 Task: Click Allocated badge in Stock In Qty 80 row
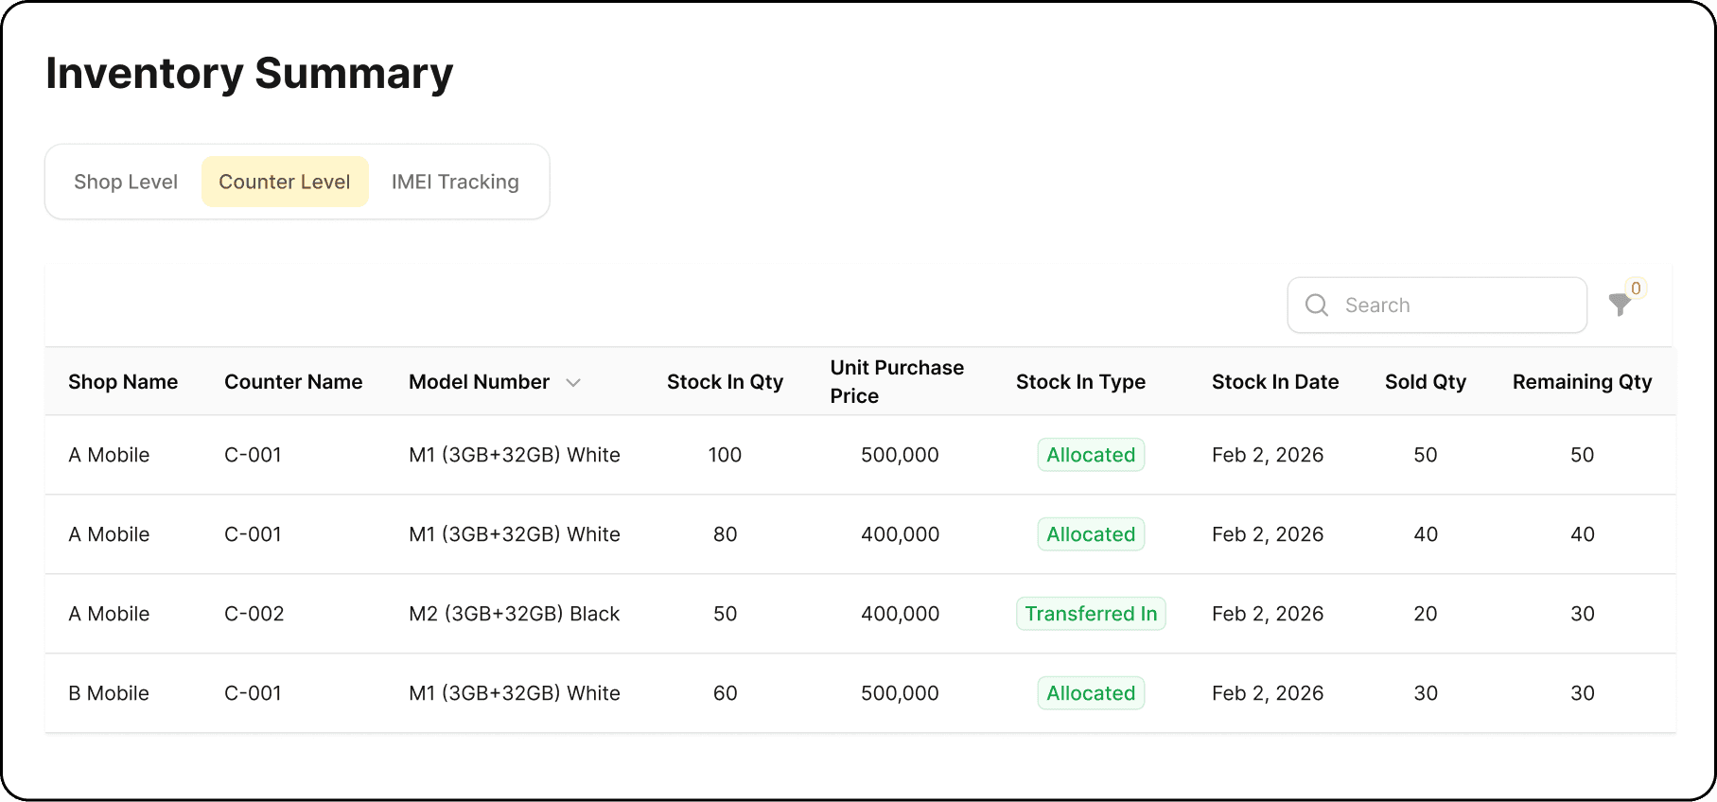(1091, 534)
